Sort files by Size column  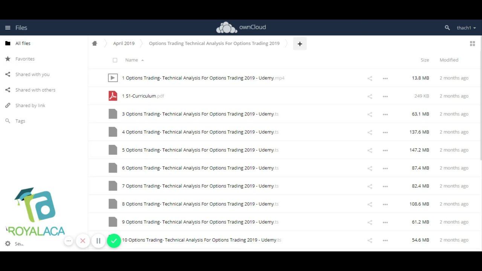(425, 60)
